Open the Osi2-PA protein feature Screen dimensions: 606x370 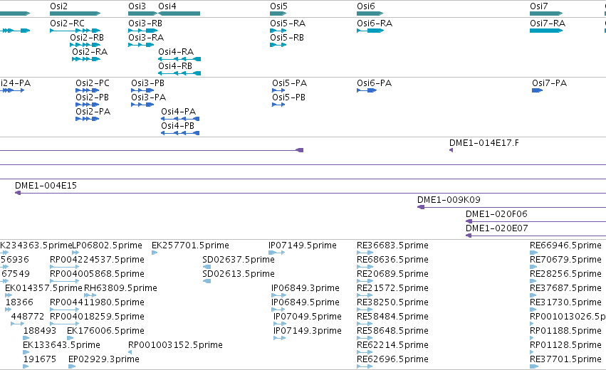coord(88,119)
